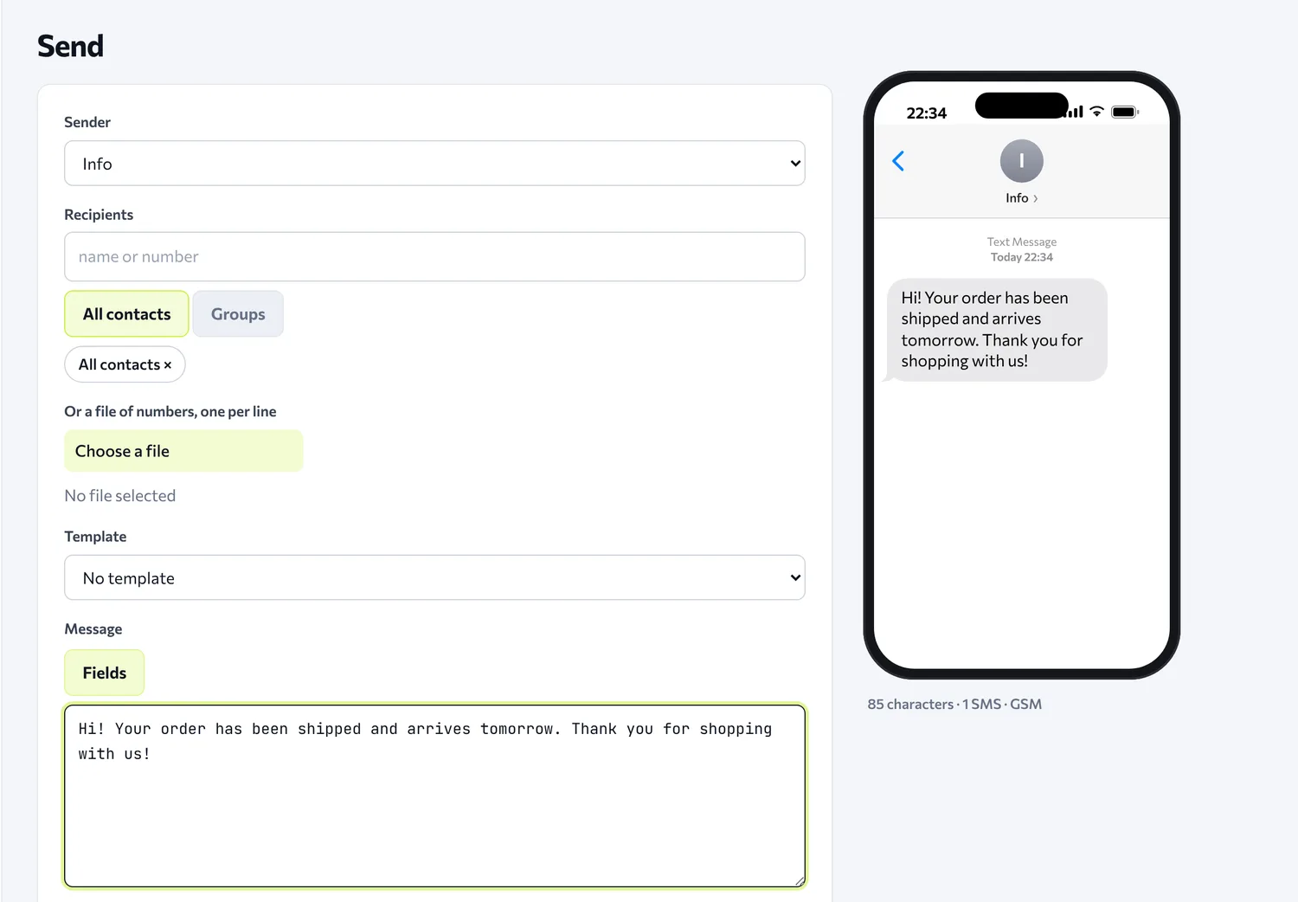Click the message bubble in phone preview
This screenshot has width=1298, height=902.
tap(997, 330)
